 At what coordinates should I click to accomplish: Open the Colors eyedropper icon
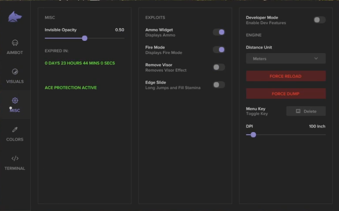tap(15, 129)
